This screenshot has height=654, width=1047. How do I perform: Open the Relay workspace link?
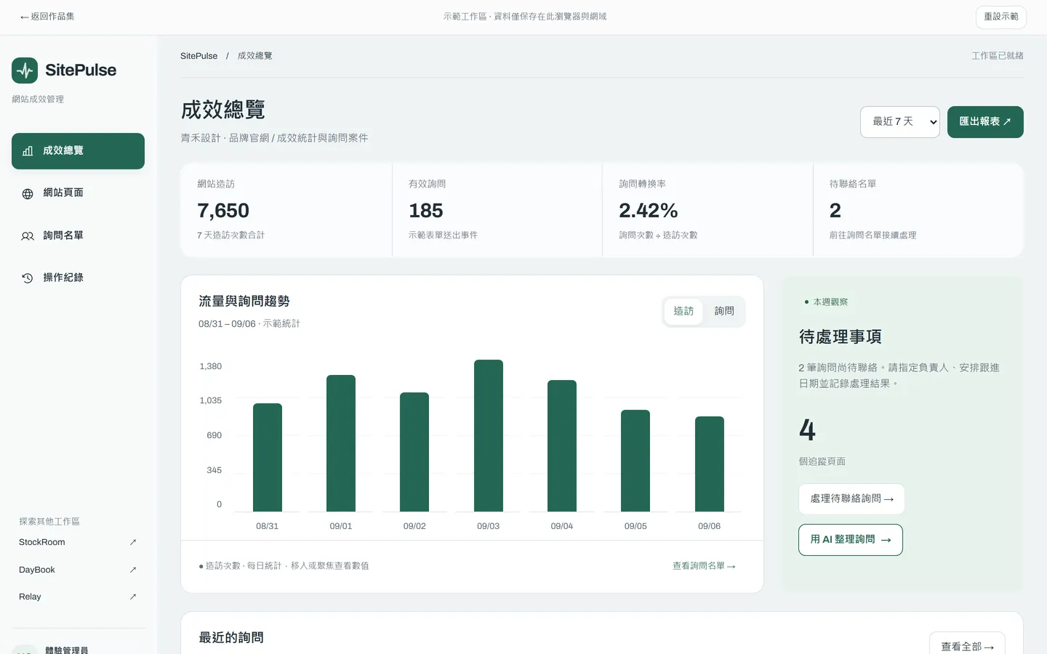point(78,597)
